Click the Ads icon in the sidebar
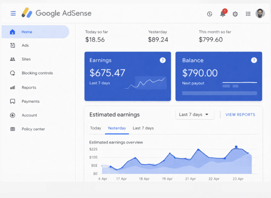This screenshot has height=198, width=271. click(x=13, y=45)
